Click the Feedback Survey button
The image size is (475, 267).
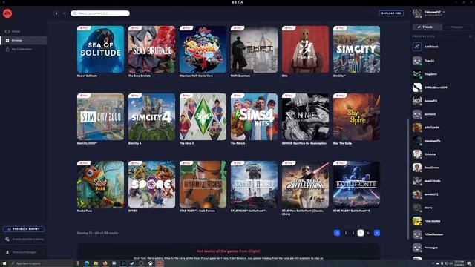(x=24, y=229)
